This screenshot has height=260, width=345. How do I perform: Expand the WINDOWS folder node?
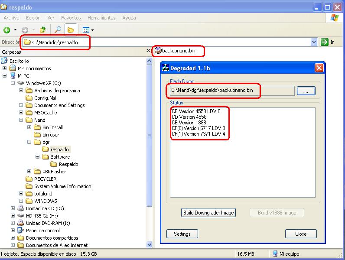point(21,201)
